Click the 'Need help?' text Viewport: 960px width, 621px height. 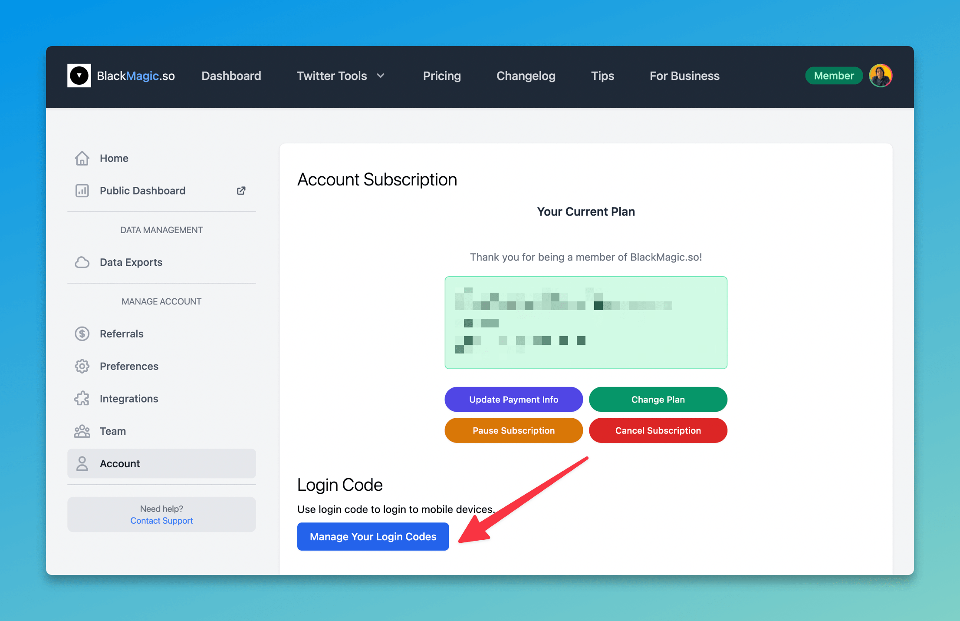161,509
